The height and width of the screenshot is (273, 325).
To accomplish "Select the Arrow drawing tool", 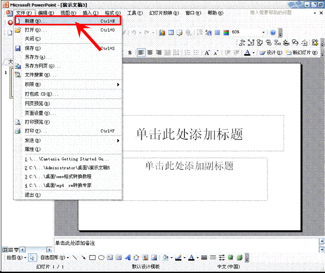I will point(84,258).
